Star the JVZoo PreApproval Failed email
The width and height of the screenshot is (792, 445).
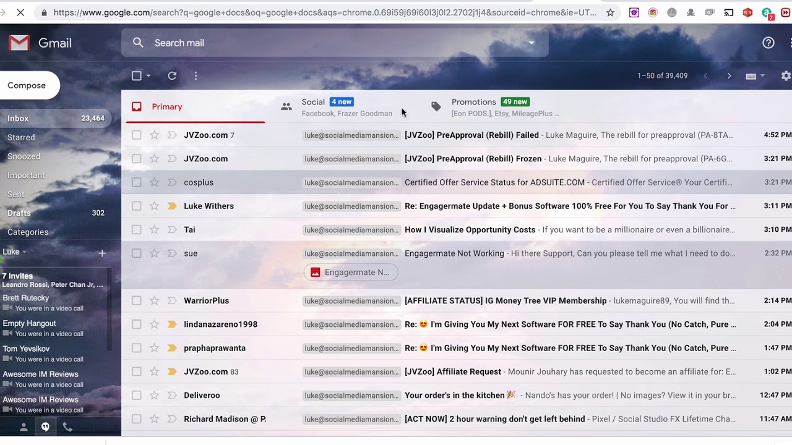pos(154,135)
